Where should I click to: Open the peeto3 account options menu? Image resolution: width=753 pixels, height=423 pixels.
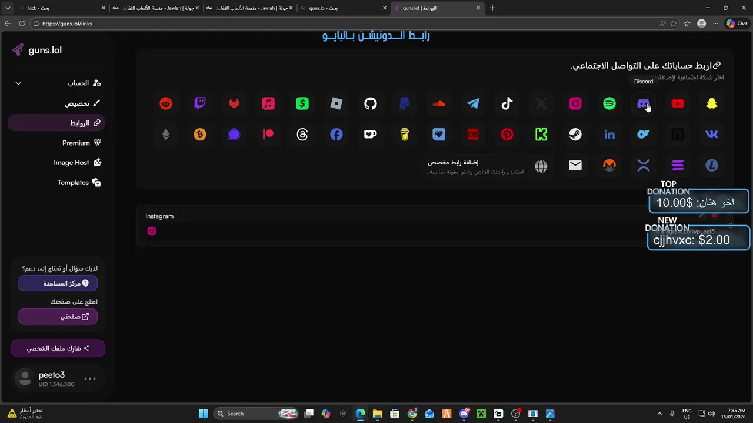click(x=90, y=379)
